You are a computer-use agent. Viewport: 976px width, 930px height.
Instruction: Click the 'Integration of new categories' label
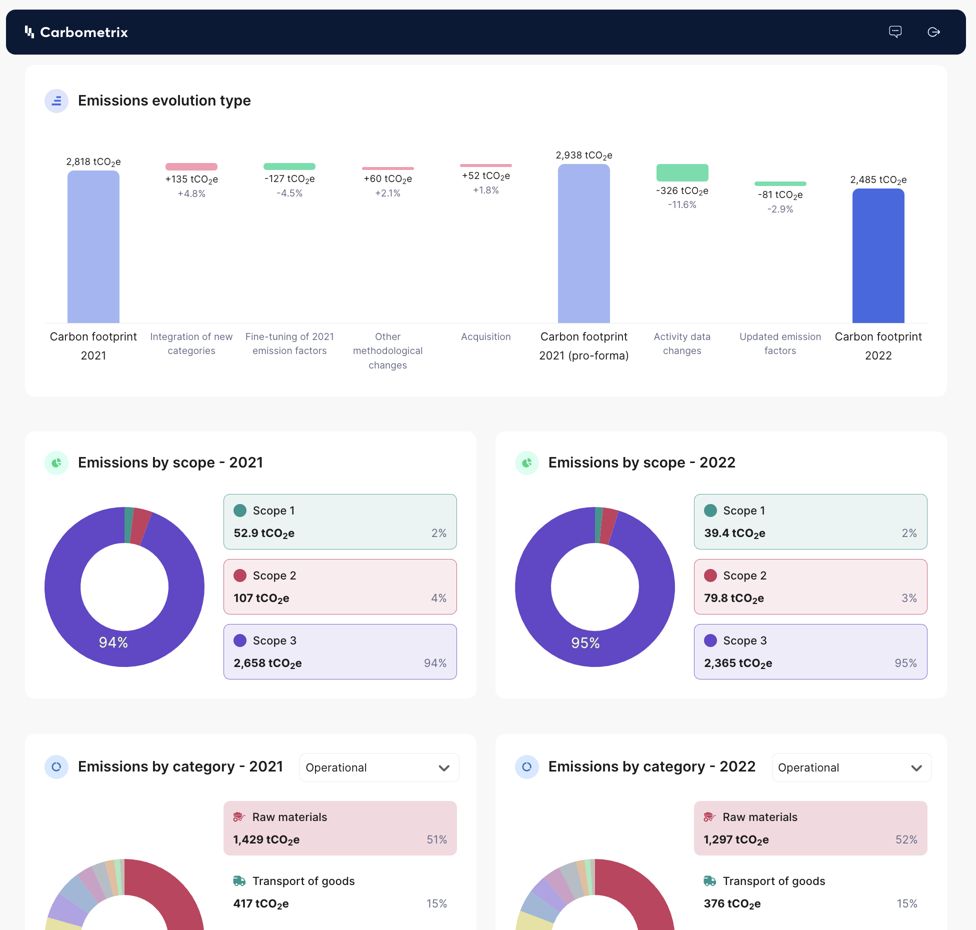pyautogui.click(x=191, y=343)
